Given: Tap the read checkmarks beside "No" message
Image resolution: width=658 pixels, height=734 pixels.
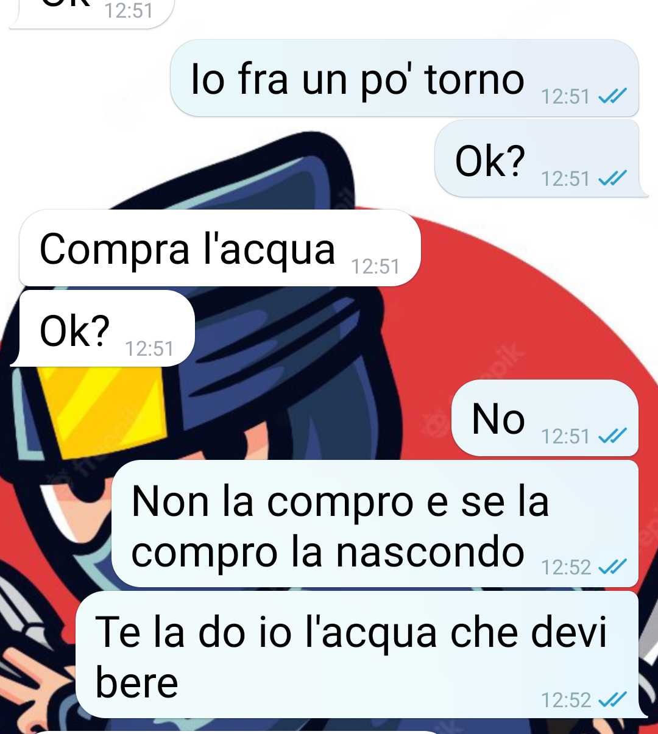Looking at the screenshot, I should click(x=612, y=436).
